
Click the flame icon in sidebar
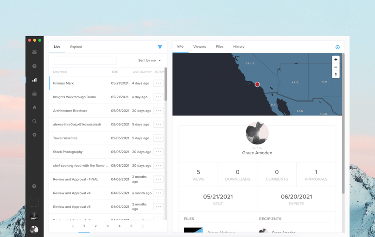pos(34,107)
